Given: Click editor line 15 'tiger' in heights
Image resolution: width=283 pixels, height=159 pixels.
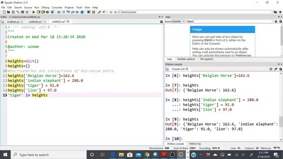Looking at the screenshot, I should (28, 95).
